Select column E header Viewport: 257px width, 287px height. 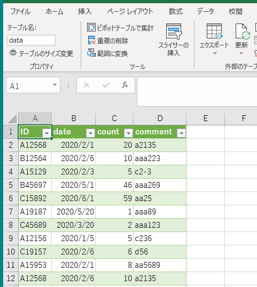[x=206, y=118]
